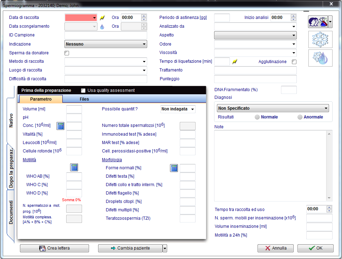Click the Note scrollbar down arrow
Image resolution: width=342 pixels, height=259 pixels.
pyautogui.click(x=329, y=198)
